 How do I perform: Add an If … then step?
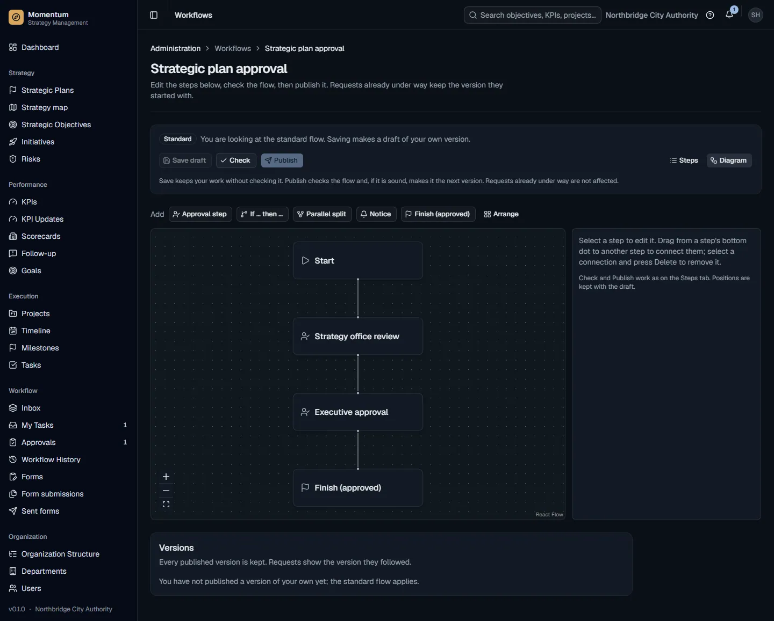pos(262,214)
